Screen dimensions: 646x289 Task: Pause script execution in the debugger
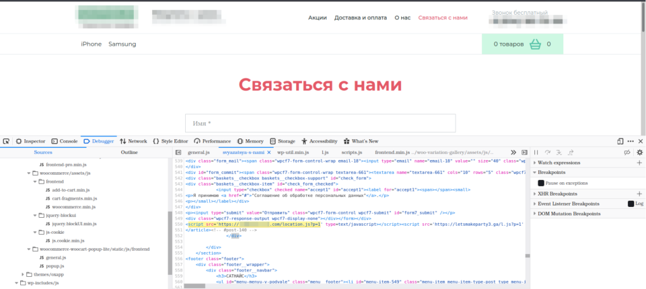[536, 153]
